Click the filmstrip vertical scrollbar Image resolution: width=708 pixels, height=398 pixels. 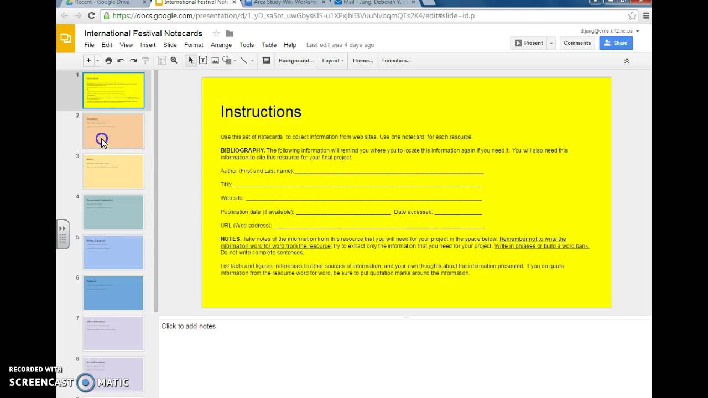(156, 191)
